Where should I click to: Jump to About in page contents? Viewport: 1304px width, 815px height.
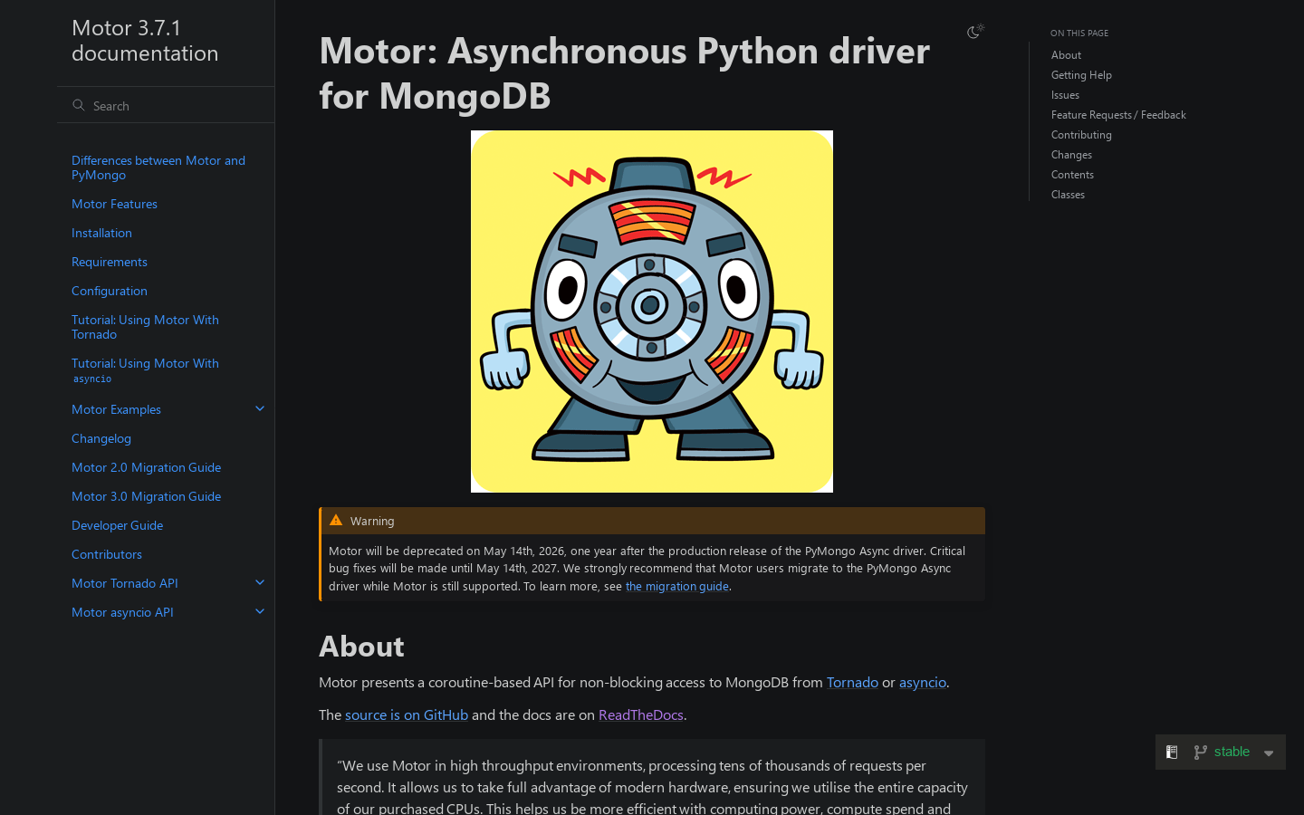click(1066, 55)
